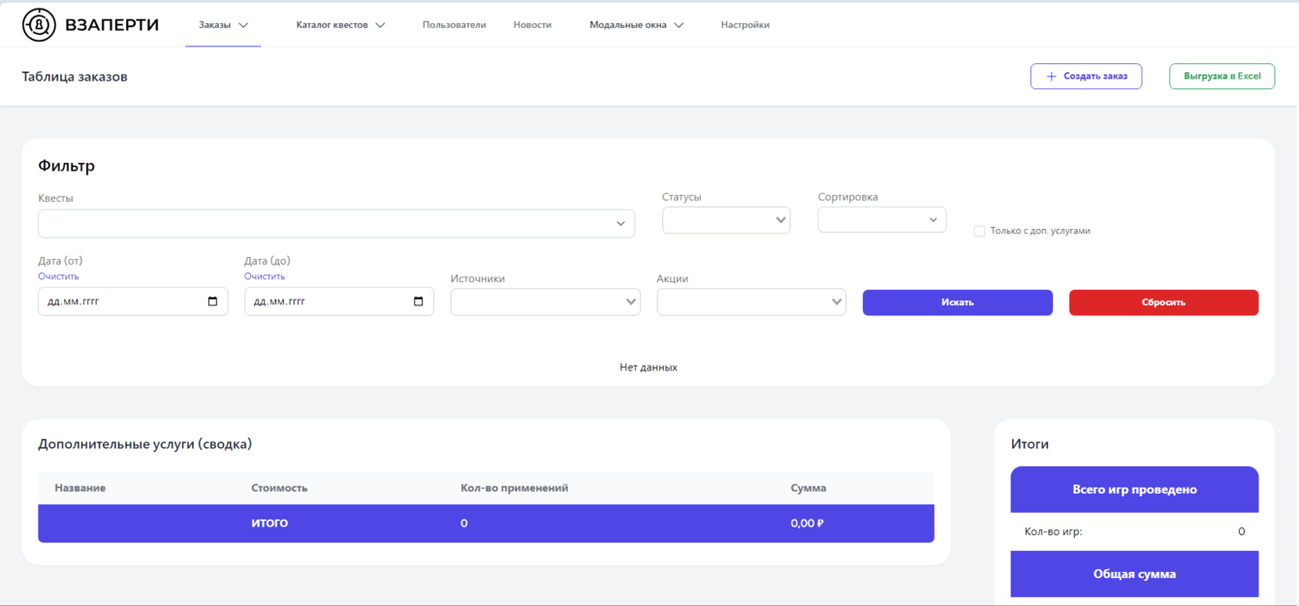
Task: Open the Настройки section
Action: click(745, 24)
